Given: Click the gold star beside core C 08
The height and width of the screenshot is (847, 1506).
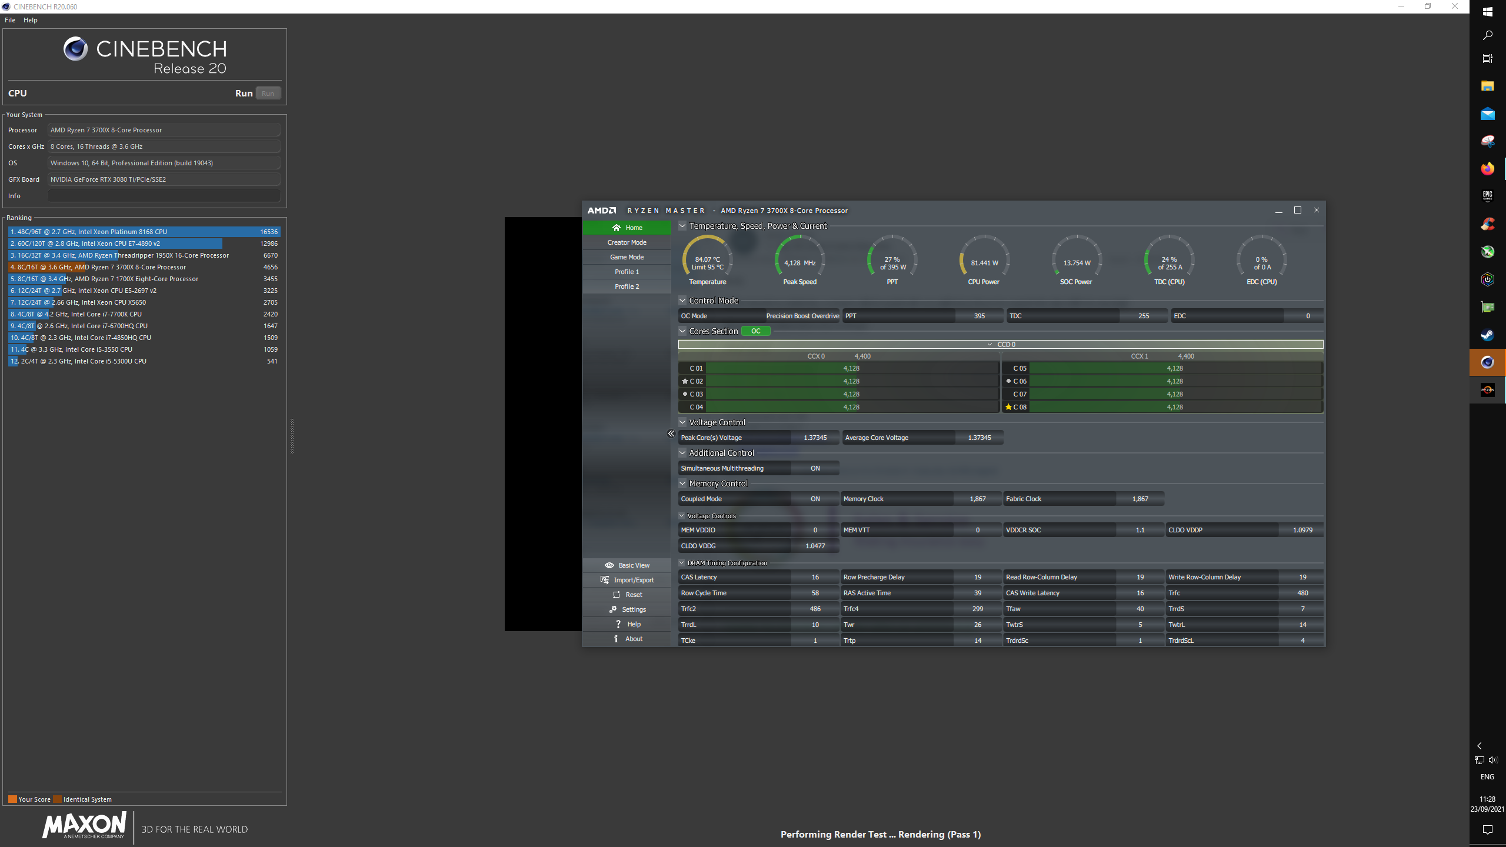Looking at the screenshot, I should coord(1008,407).
